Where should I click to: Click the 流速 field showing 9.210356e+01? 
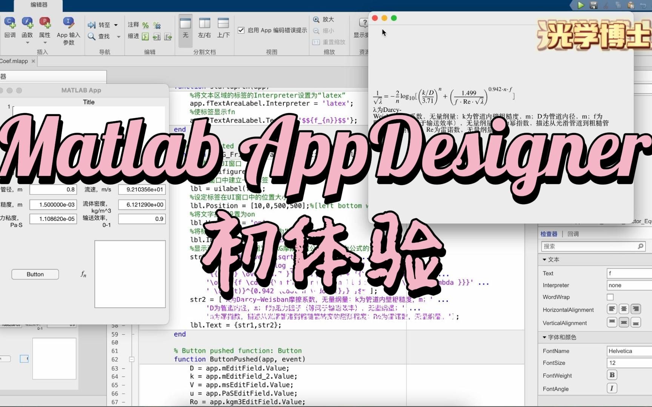click(142, 190)
